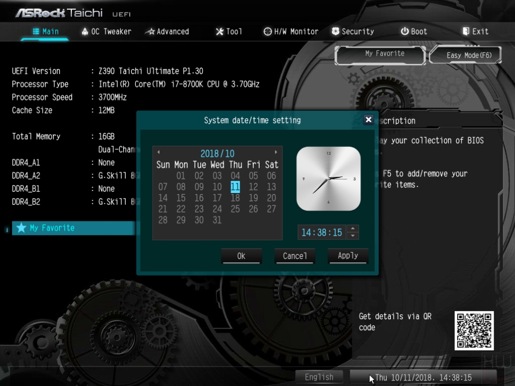Go to next month in calendar
The image size is (515, 386).
tap(276, 152)
